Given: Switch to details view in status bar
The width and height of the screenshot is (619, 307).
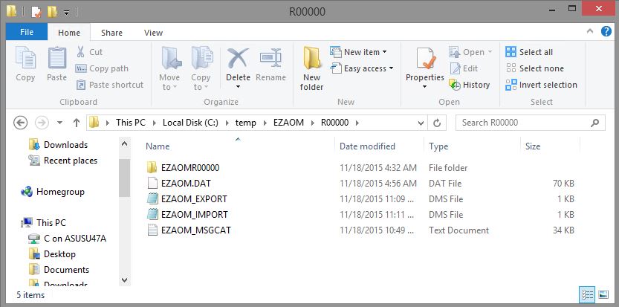Looking at the screenshot, I should click(589, 295).
